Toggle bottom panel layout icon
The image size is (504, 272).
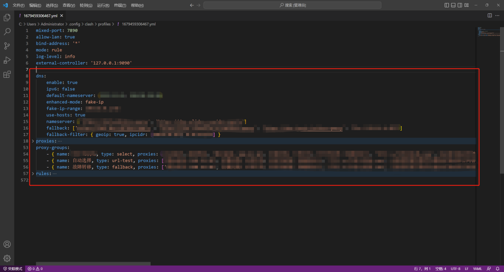453,5
